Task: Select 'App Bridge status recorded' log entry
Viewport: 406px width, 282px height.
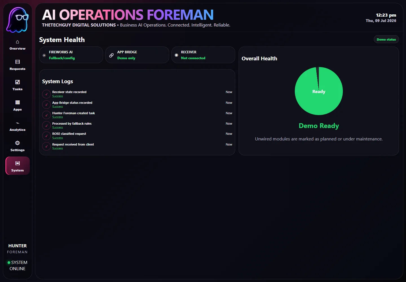Action: click(x=137, y=105)
